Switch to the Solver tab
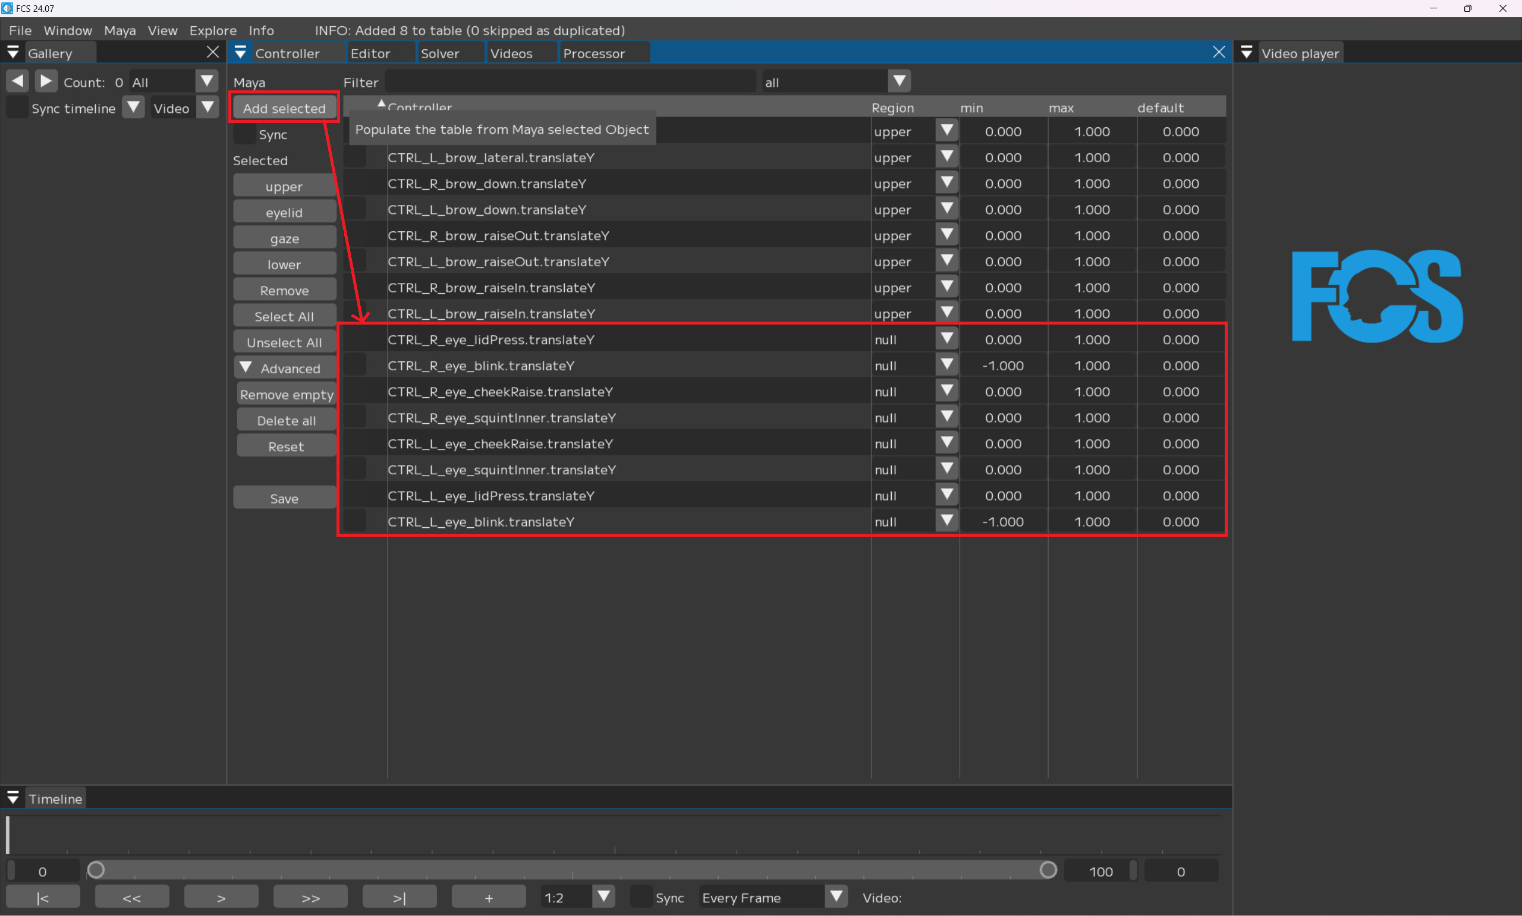The image size is (1522, 916). [440, 53]
